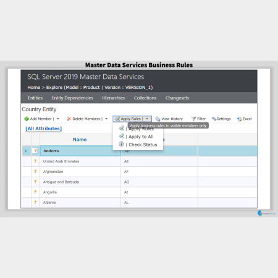Click the AF code cell
The image size is (278, 278).
point(159,172)
